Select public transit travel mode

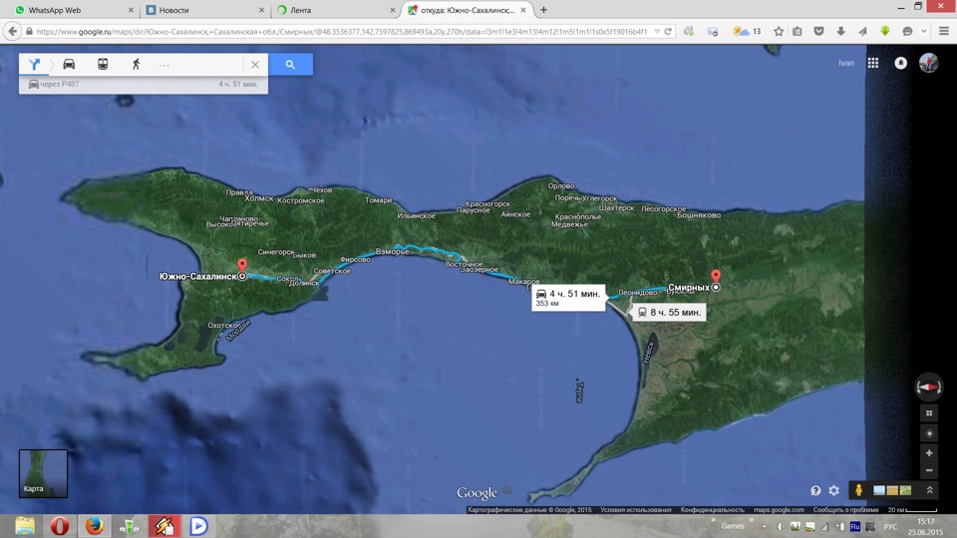click(103, 64)
